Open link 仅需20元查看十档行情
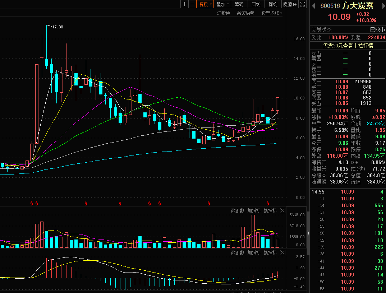386x293 pixels. point(348,46)
